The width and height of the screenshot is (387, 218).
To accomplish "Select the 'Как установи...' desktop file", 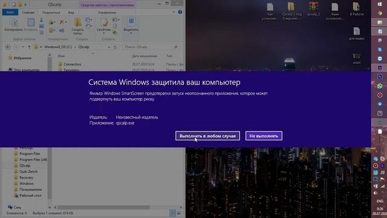I will pos(270,11).
